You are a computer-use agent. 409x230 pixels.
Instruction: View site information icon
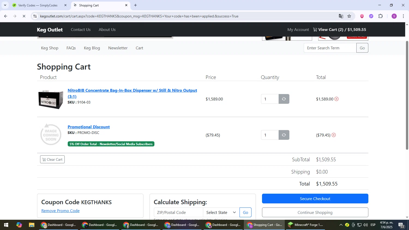pyautogui.click(x=35, y=16)
